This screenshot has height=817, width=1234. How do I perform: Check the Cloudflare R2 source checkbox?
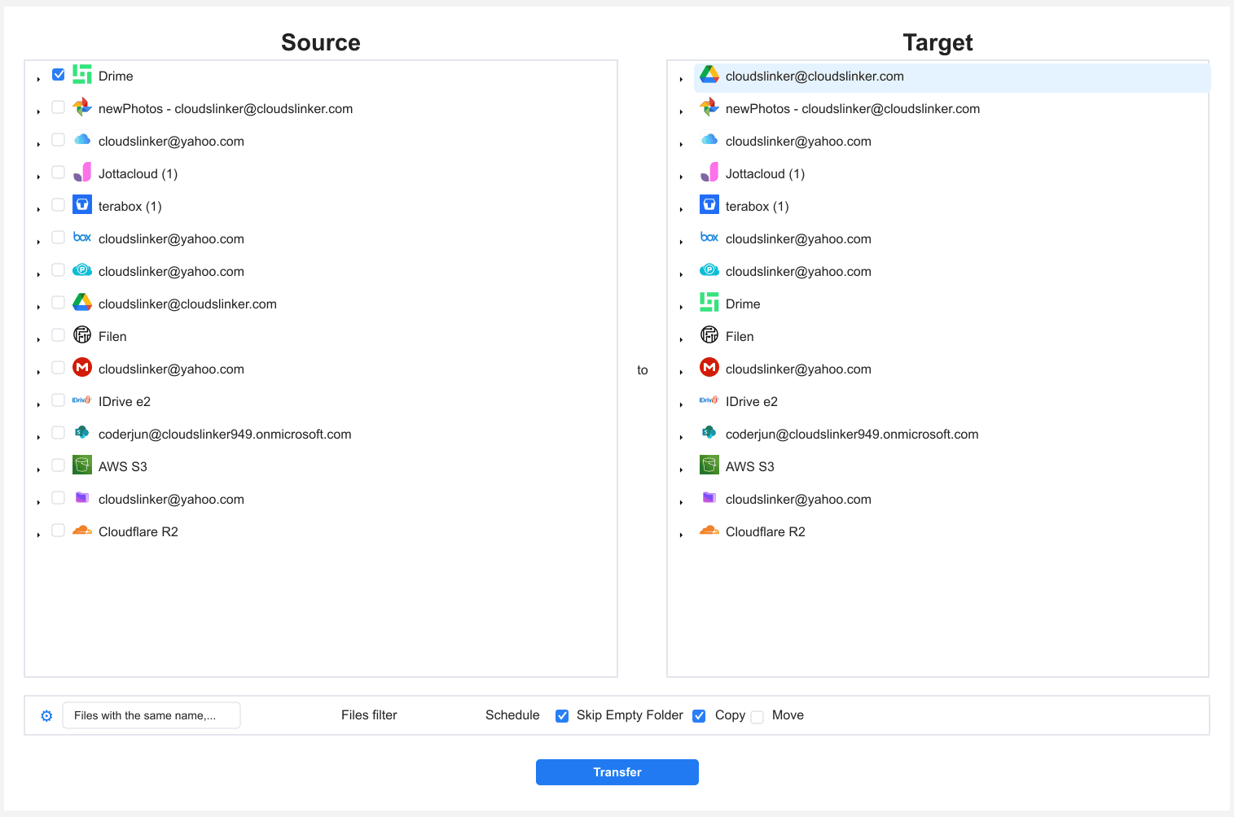pyautogui.click(x=59, y=531)
